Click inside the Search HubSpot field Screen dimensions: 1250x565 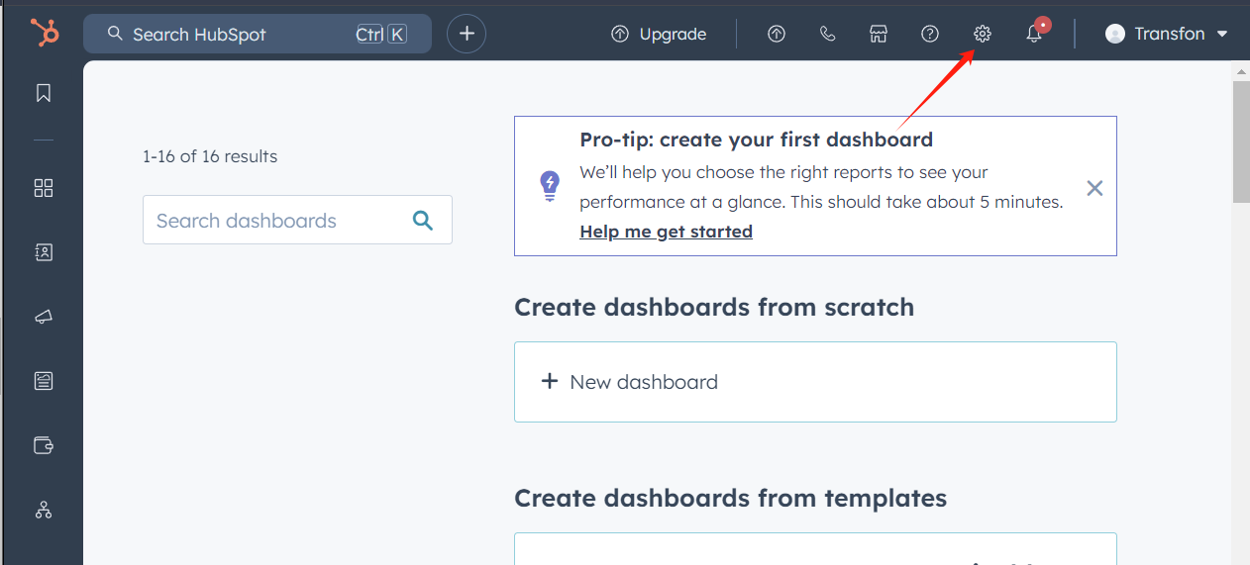pos(258,34)
